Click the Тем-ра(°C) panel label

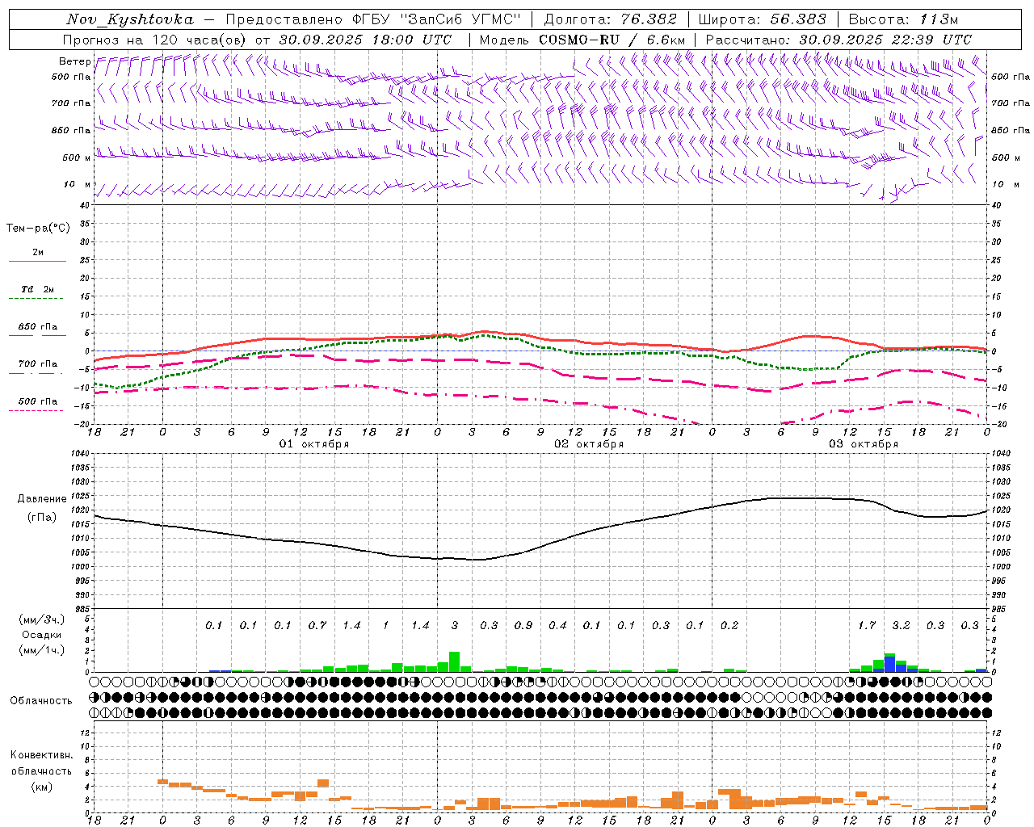pos(38,229)
